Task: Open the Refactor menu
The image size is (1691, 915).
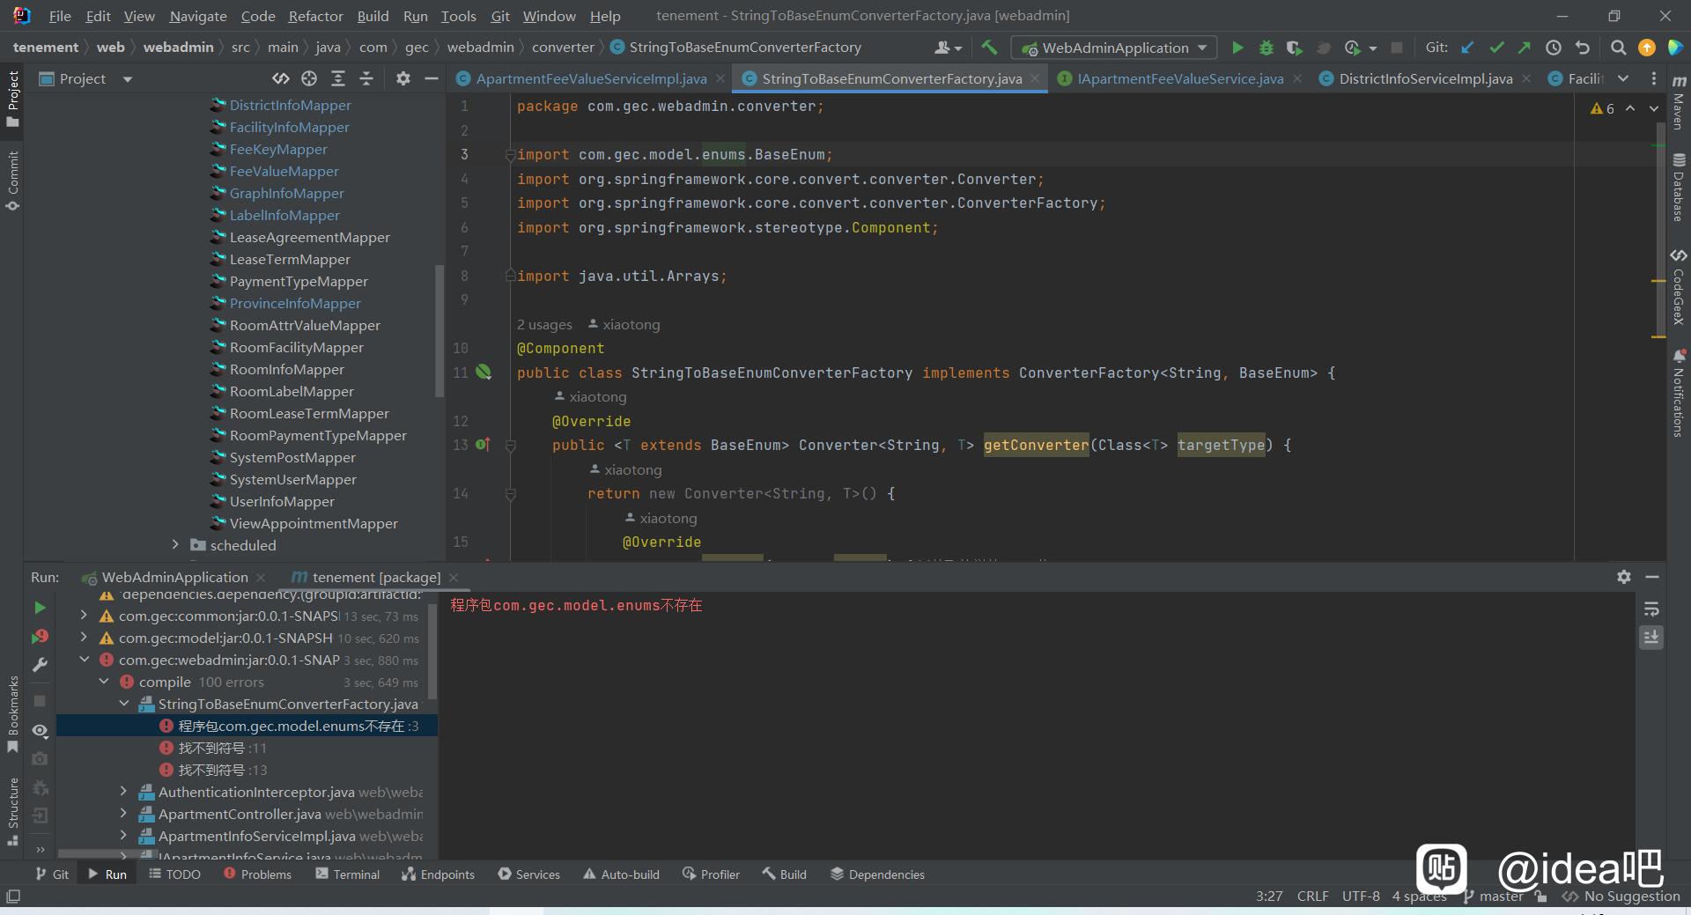Action: click(315, 16)
